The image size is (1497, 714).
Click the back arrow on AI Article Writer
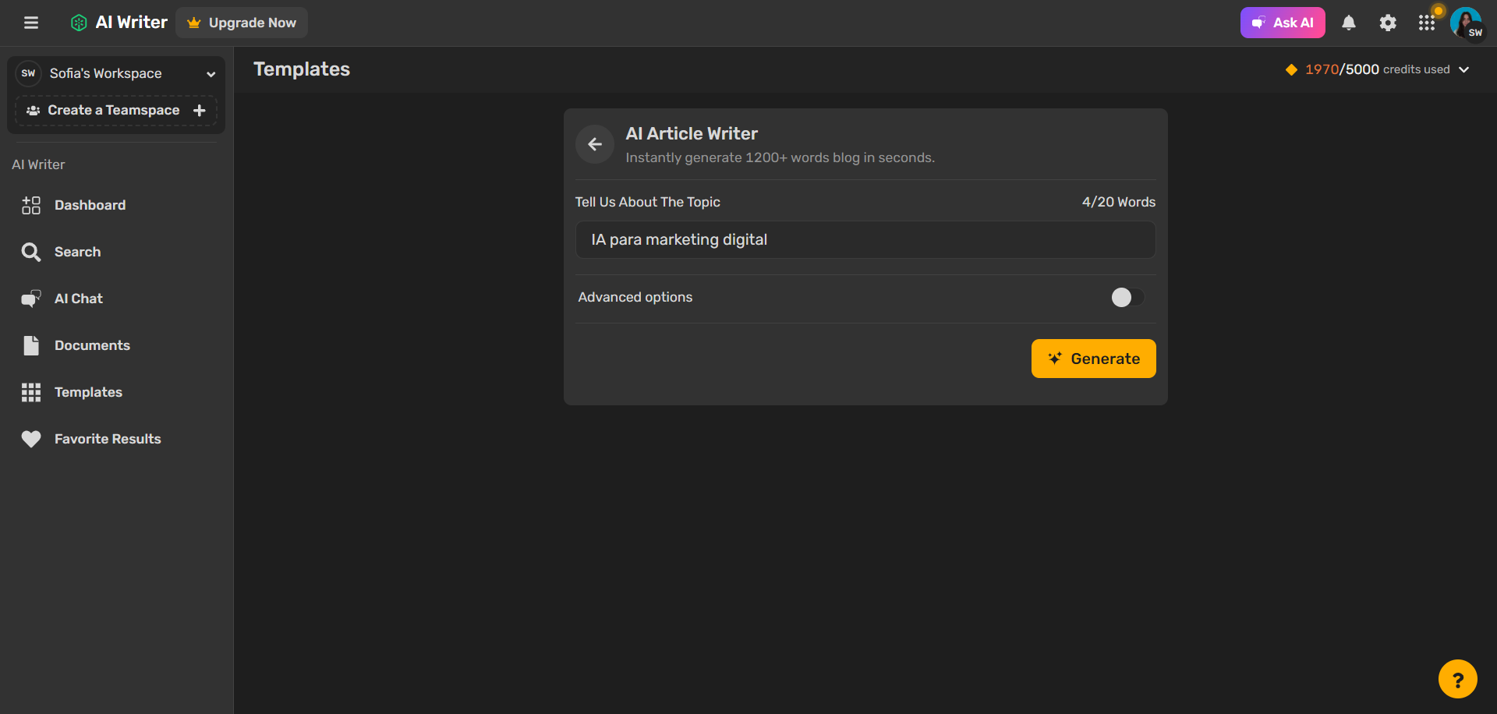[594, 144]
